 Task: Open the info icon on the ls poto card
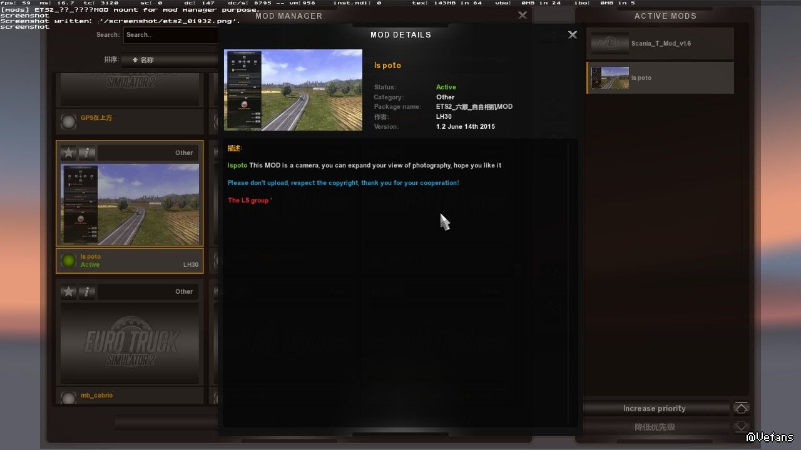(x=87, y=152)
